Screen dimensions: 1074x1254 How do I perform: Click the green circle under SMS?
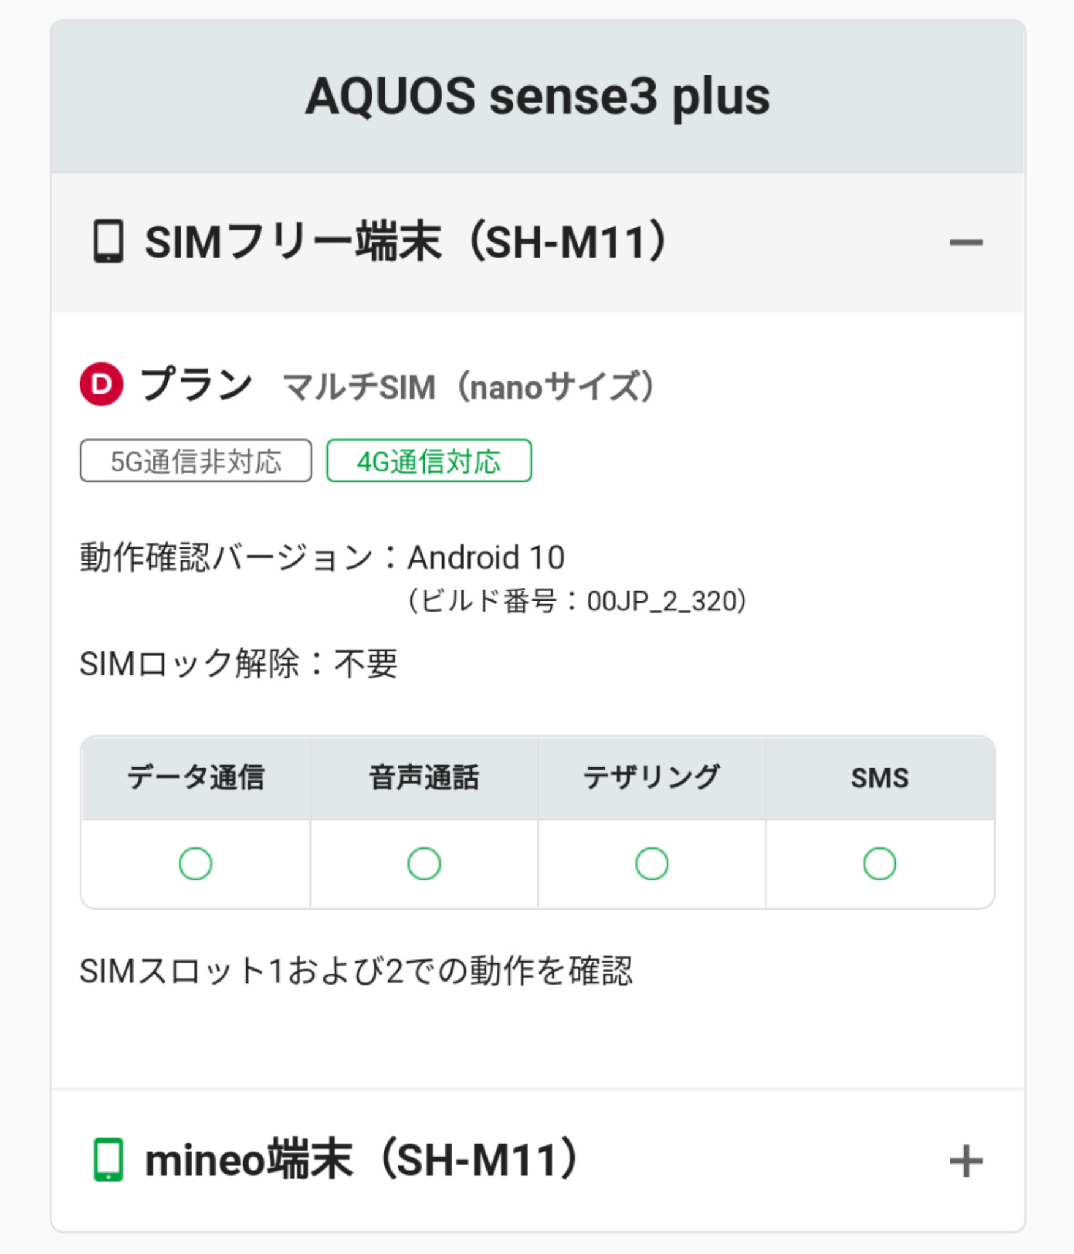(x=880, y=863)
